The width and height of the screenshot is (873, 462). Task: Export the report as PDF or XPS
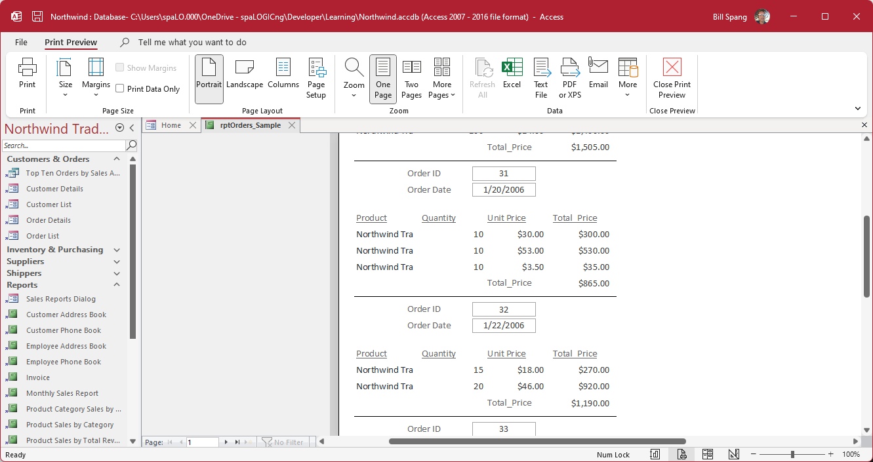click(569, 78)
